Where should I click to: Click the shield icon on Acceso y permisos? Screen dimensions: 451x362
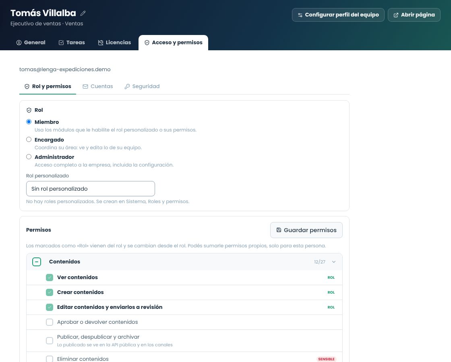click(147, 43)
